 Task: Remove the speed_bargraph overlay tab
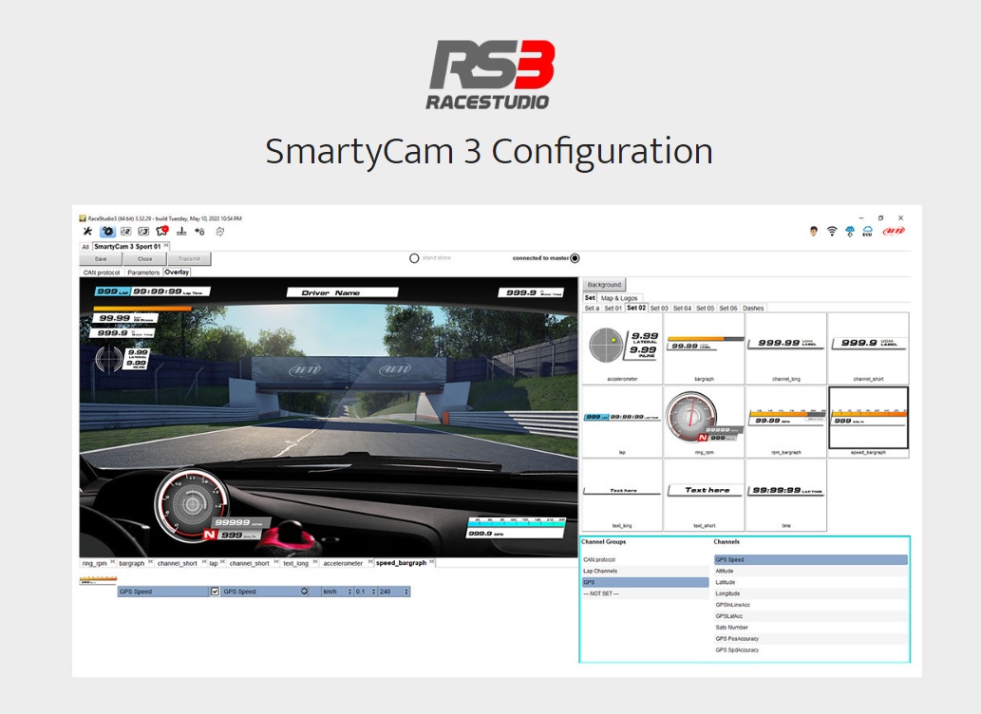[432, 562]
